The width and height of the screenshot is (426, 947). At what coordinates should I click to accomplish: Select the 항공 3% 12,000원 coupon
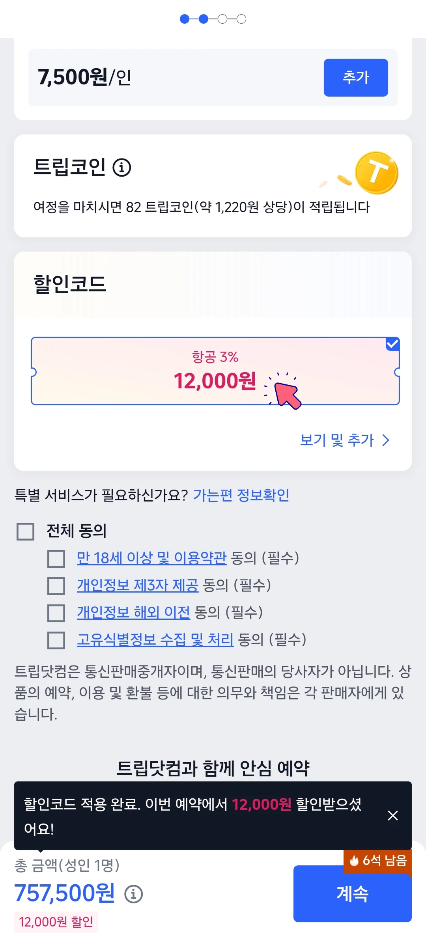pos(215,371)
